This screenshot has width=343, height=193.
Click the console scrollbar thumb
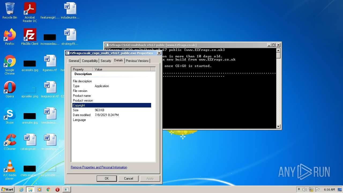click(278, 55)
